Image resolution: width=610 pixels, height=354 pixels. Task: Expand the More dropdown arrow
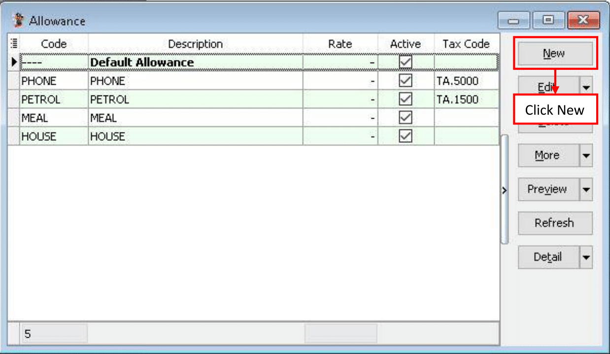(586, 156)
